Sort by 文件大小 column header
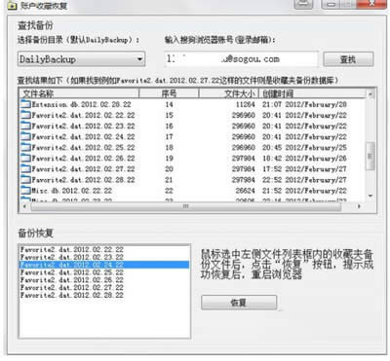The height and width of the screenshot is (361, 390). coord(229,93)
